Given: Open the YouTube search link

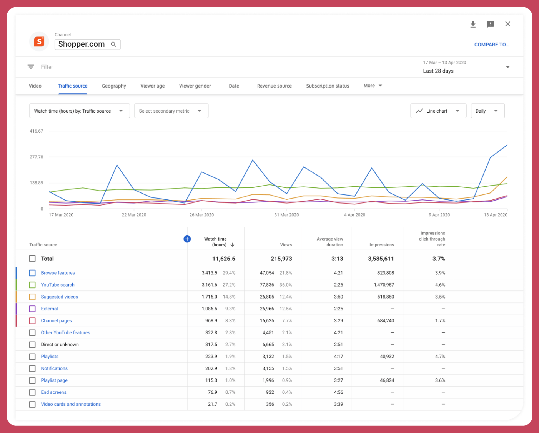Looking at the screenshot, I should click(58, 285).
